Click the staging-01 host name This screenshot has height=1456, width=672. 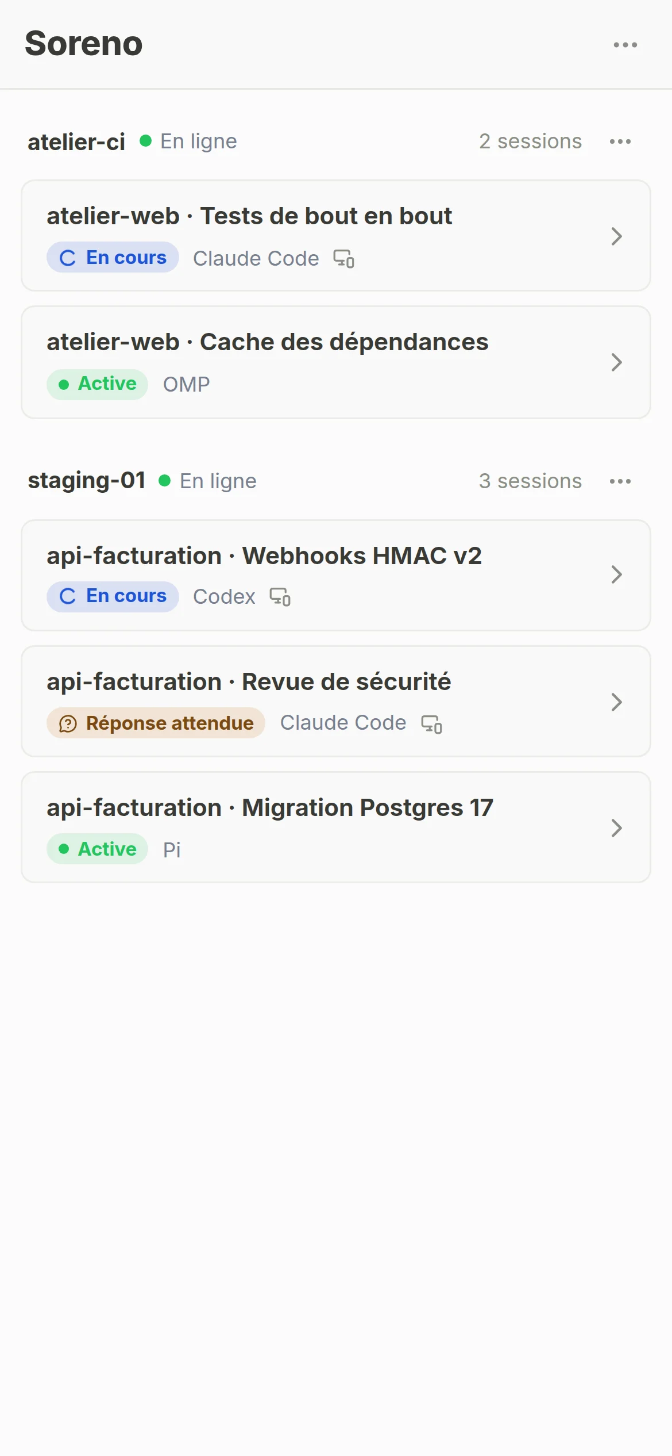point(86,481)
